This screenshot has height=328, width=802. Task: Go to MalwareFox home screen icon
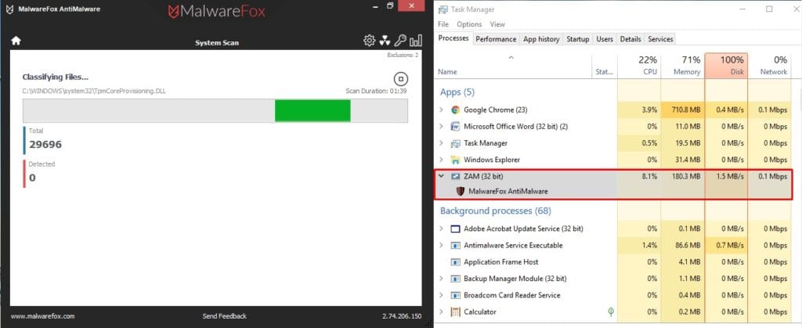(16, 41)
